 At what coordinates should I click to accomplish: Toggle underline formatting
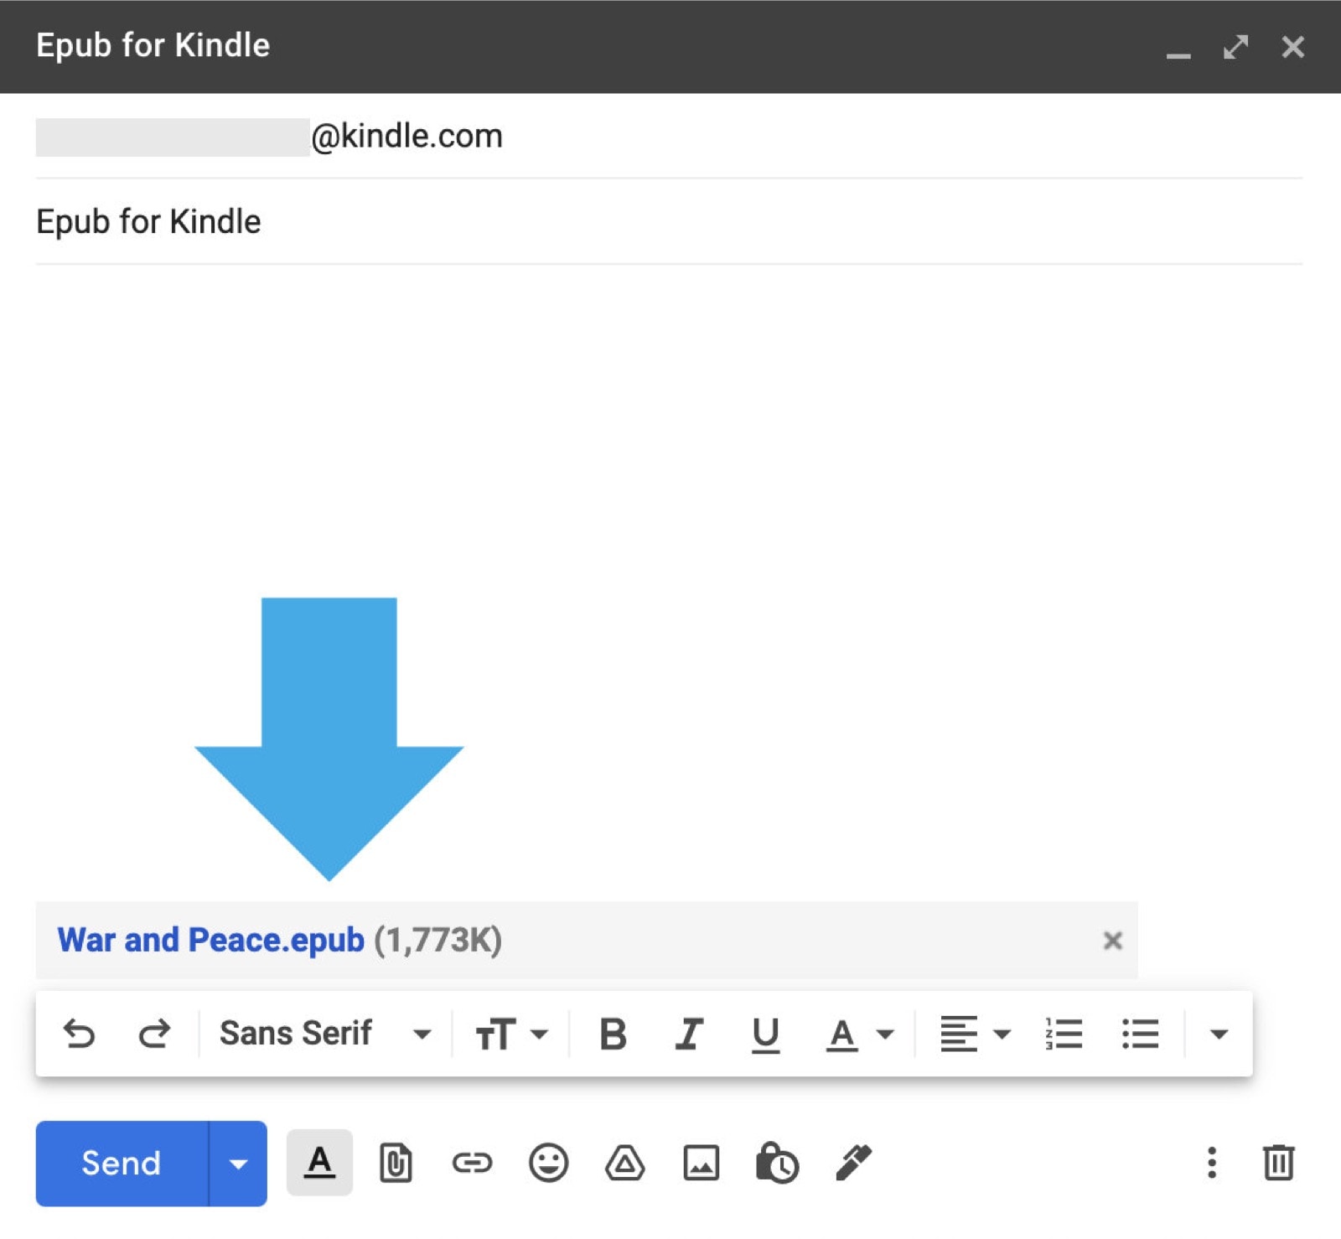[x=764, y=1034]
